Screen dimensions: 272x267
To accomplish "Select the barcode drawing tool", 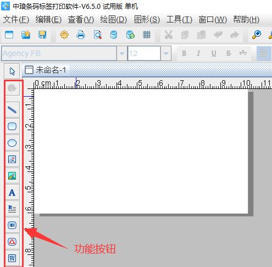I will click(x=12, y=225).
